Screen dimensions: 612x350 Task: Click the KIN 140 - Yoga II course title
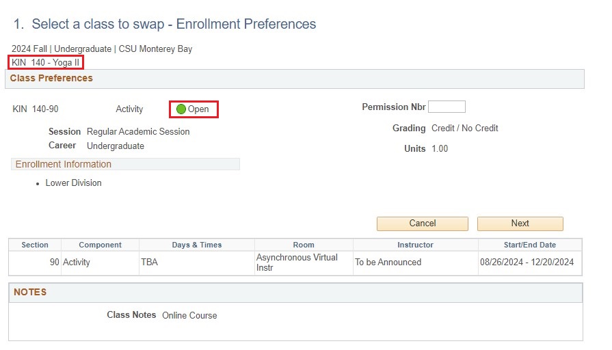(46, 63)
